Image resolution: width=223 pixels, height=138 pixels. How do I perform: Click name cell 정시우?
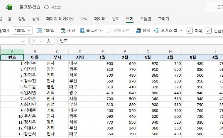click(35, 122)
